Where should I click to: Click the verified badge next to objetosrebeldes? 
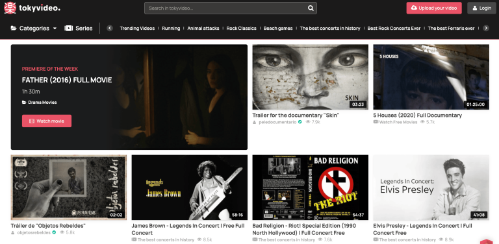coord(54,232)
